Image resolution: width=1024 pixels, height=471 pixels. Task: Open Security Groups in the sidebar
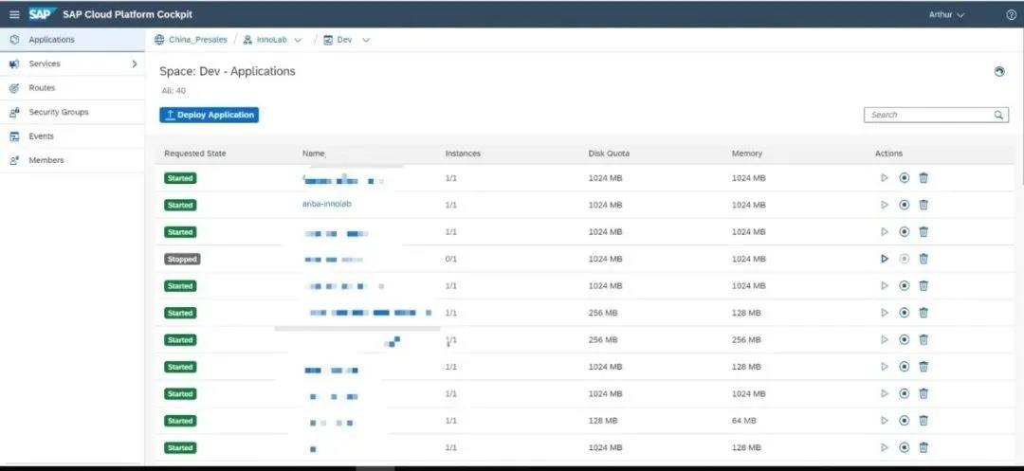(72, 112)
